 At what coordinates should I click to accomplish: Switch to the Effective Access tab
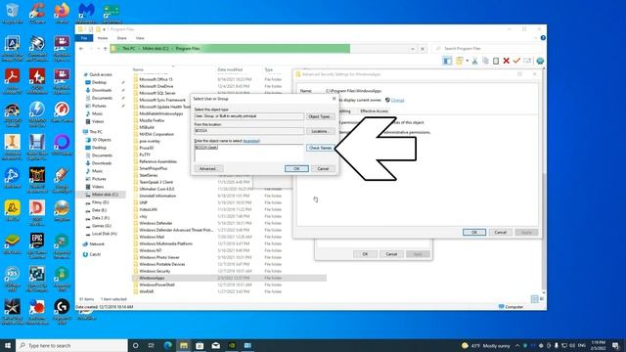374,110
